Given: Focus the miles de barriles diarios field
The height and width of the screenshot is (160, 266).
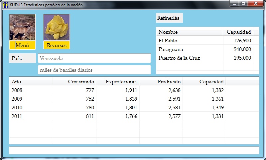Looking at the screenshot, I should (94, 70).
